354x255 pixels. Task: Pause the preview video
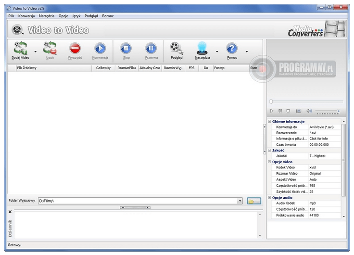click(280, 111)
